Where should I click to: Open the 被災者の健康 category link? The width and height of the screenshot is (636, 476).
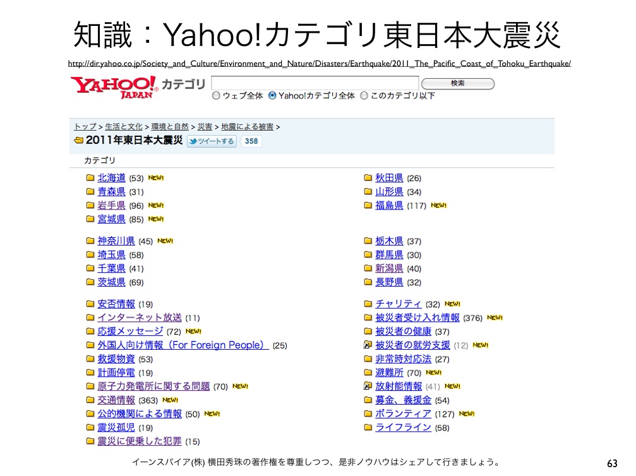[403, 331]
